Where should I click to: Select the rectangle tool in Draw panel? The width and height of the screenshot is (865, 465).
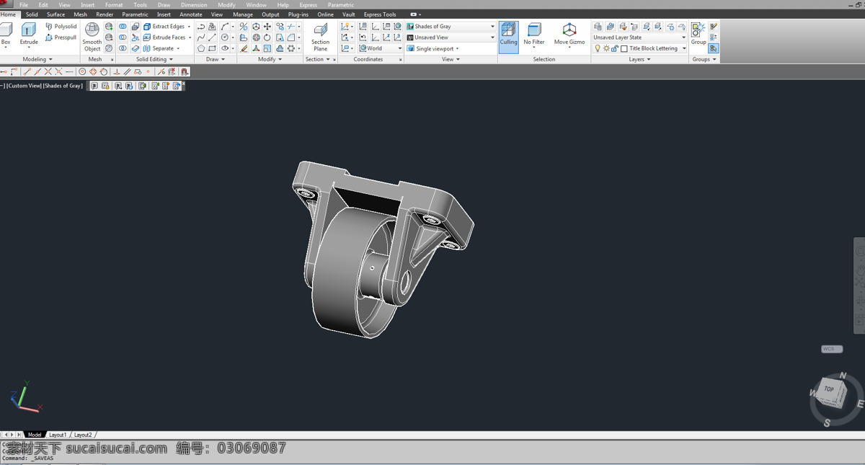coord(212,48)
